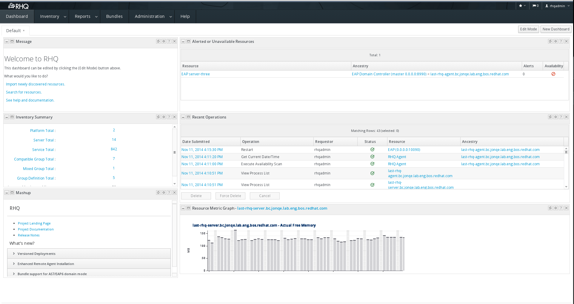The image size is (574, 304).
Task: Open the Help menu
Action: tap(185, 16)
